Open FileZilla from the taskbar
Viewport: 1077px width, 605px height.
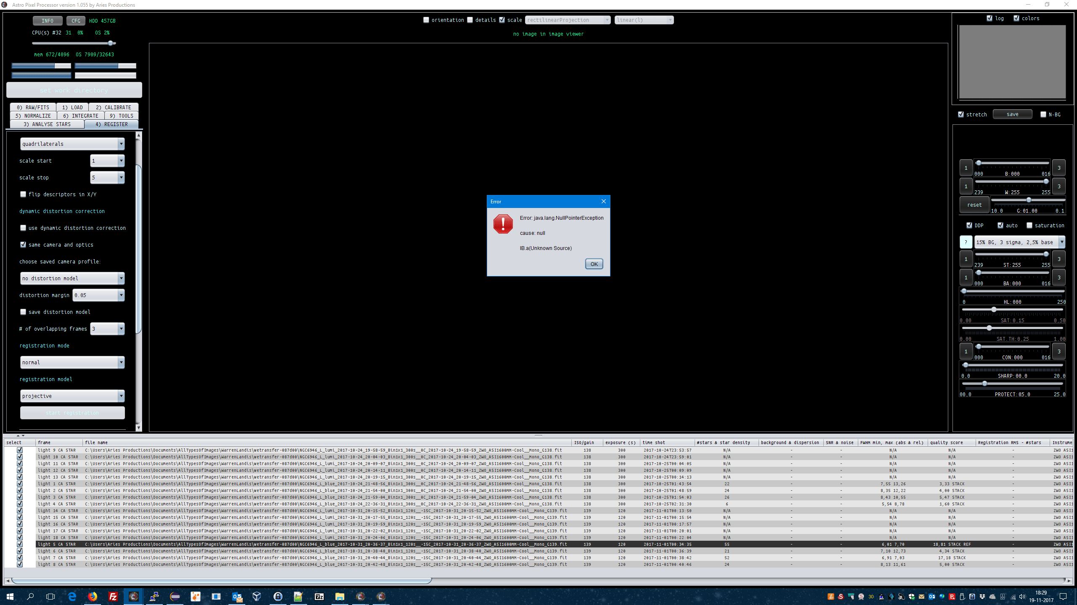tap(113, 596)
